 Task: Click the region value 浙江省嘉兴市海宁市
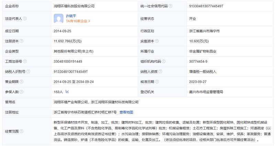tap(204, 31)
